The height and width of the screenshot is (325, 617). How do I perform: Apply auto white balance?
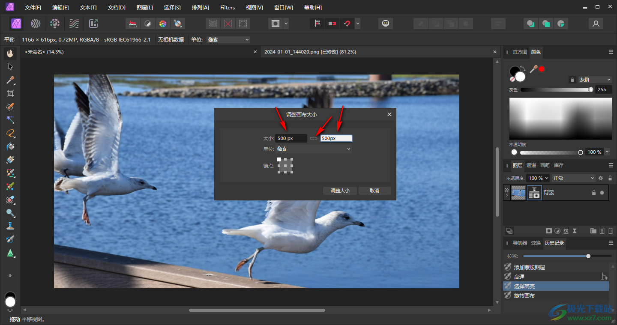[177, 24]
